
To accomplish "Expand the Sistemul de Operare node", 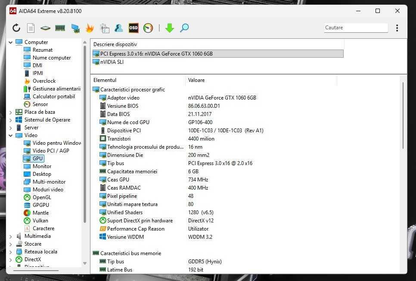I will pos(11,120).
